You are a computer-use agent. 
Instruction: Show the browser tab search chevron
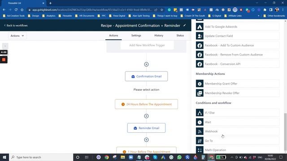(257, 3)
